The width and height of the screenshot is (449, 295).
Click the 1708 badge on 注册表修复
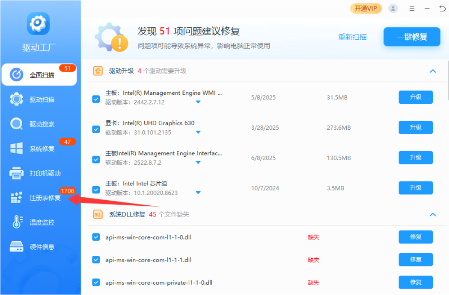tap(68, 191)
